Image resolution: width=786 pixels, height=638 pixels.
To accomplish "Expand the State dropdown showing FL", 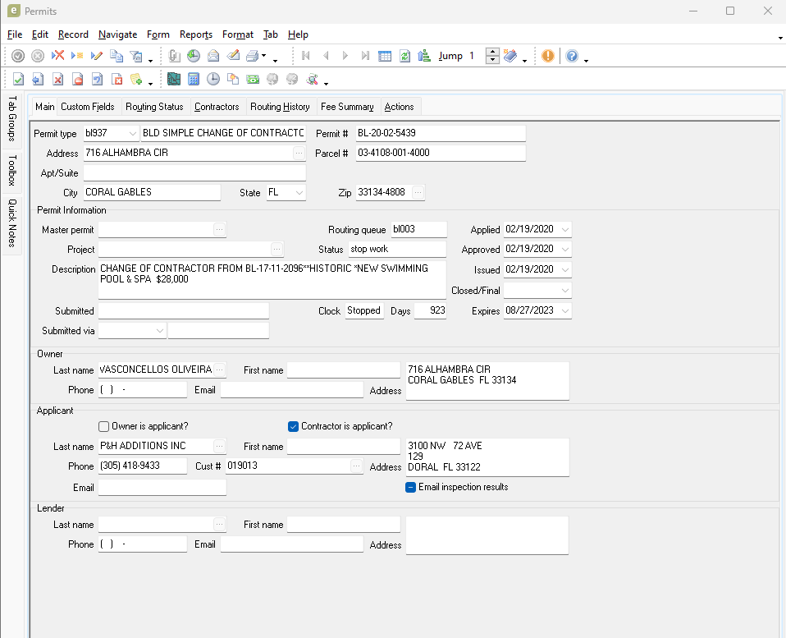I will tap(299, 192).
